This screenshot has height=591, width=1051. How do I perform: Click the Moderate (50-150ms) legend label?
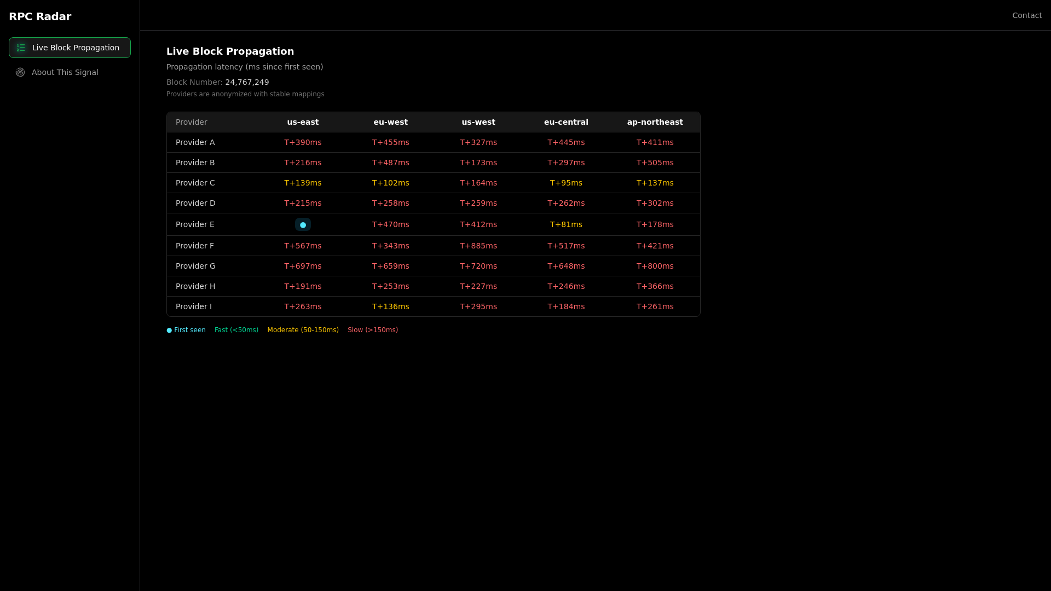303,330
